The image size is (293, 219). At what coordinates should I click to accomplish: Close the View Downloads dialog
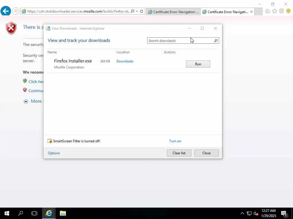(x=207, y=153)
